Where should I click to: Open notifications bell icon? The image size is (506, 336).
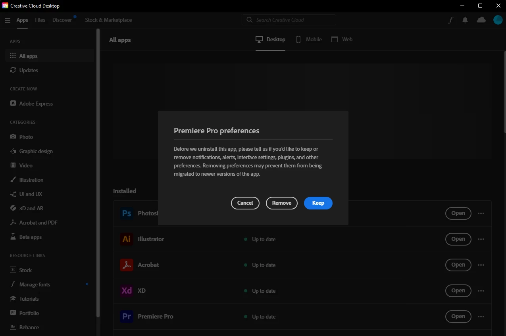coord(465,20)
